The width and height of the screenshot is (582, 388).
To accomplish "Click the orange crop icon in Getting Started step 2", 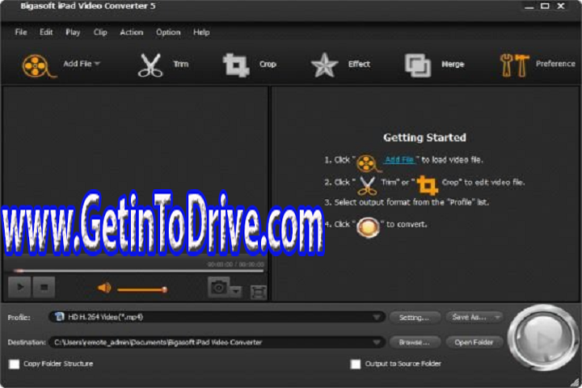I will click(x=428, y=185).
